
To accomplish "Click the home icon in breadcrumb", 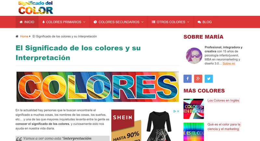I will [x=17, y=37].
